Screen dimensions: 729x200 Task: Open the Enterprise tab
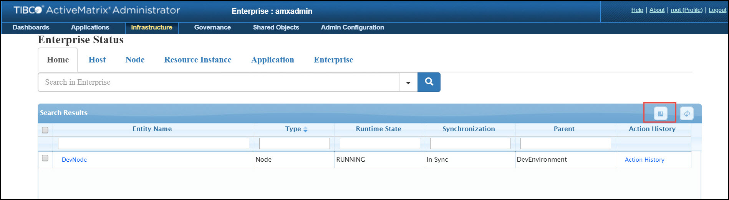click(333, 60)
